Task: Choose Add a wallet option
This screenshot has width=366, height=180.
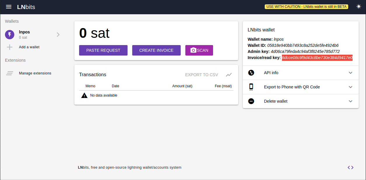Action: pyautogui.click(x=29, y=47)
